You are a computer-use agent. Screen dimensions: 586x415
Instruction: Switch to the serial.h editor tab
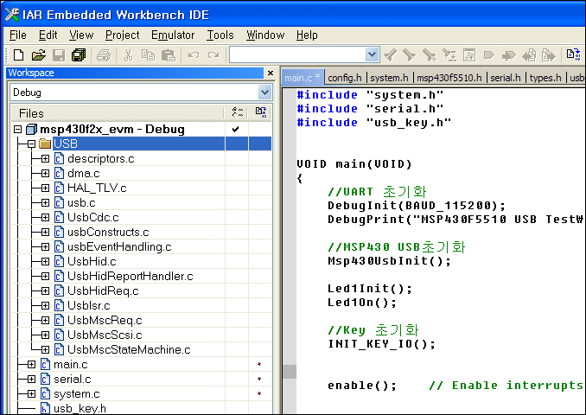[506, 78]
